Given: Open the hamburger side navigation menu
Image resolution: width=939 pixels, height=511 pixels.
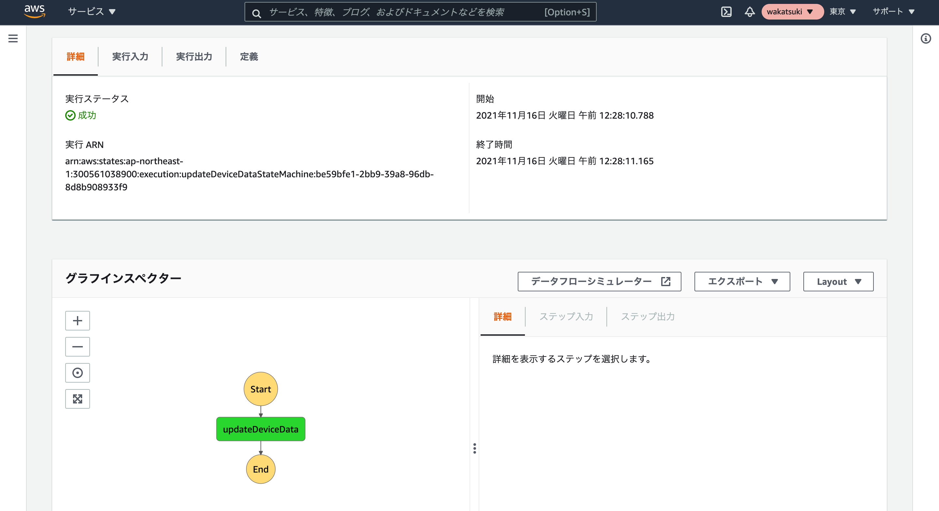Looking at the screenshot, I should point(13,38).
